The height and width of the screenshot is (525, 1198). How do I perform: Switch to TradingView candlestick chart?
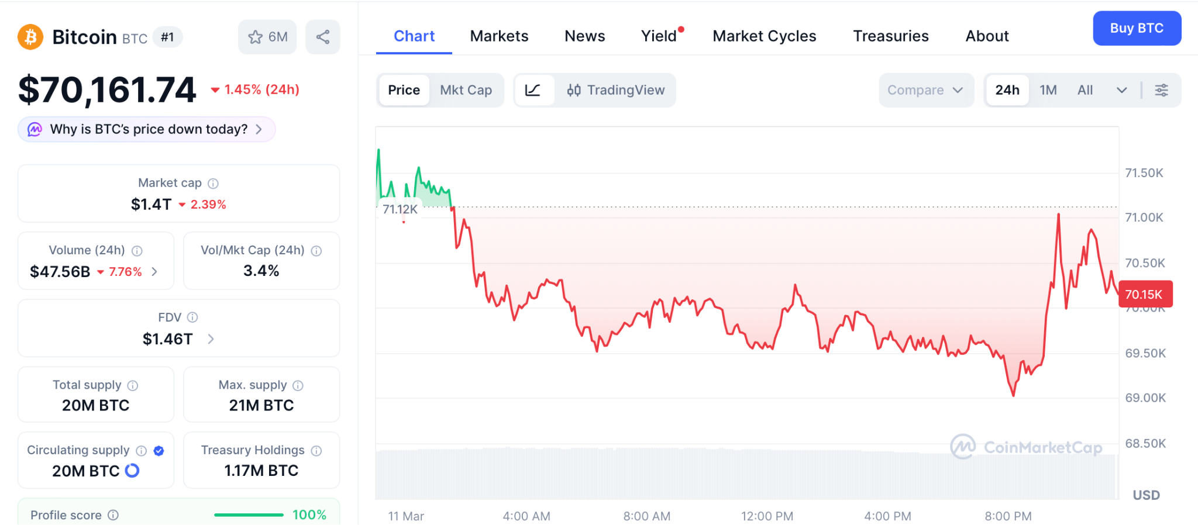(x=615, y=90)
